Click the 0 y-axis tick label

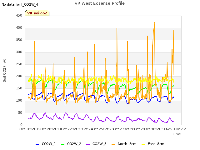point(21,125)
